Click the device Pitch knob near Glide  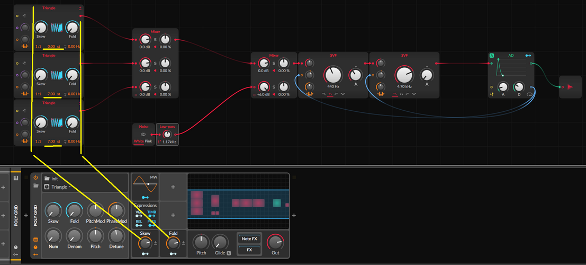(201, 242)
